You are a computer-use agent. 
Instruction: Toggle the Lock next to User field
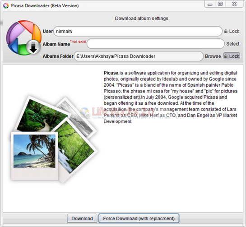(x=232, y=31)
